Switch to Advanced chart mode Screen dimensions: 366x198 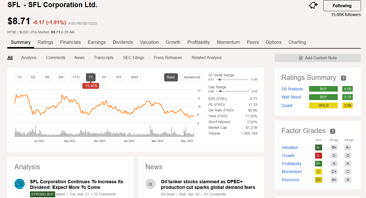[192, 77]
